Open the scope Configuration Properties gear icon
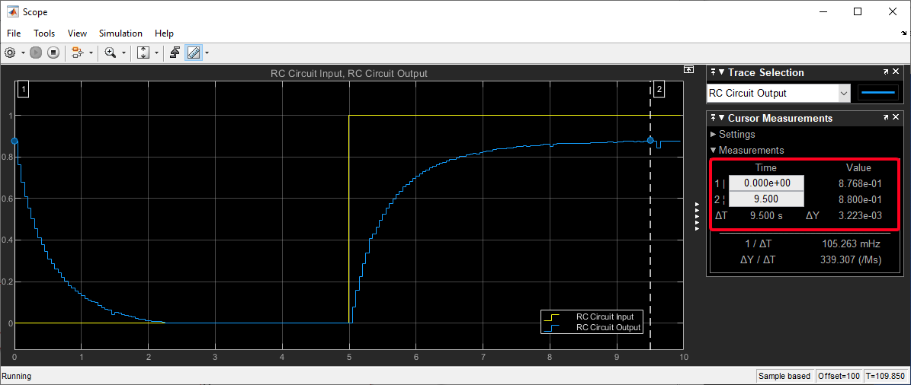 (x=10, y=52)
